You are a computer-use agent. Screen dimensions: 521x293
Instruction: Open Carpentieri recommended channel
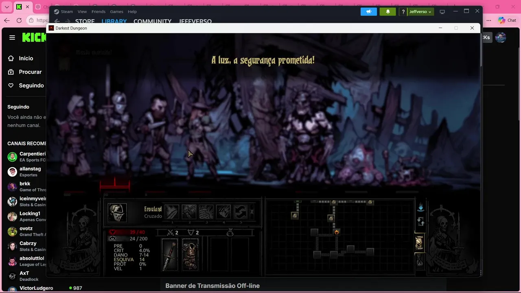click(x=26, y=157)
